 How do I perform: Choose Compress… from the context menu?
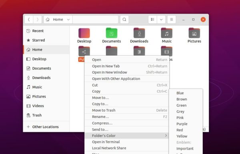coord(127,123)
